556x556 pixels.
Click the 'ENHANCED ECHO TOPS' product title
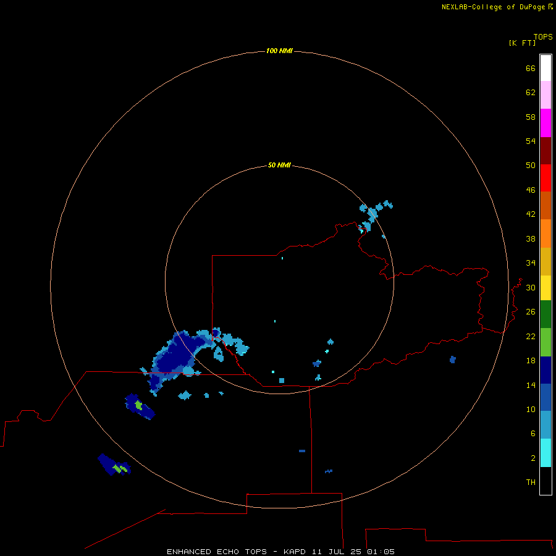[x=217, y=552]
